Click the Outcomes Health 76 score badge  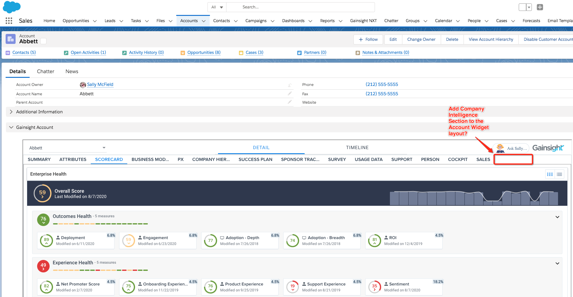pos(43,220)
